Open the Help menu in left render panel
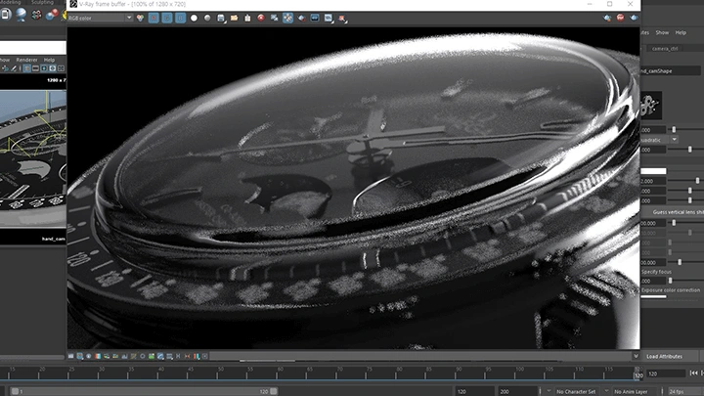Screen dimensions: 704x396 pyautogui.click(x=49, y=60)
